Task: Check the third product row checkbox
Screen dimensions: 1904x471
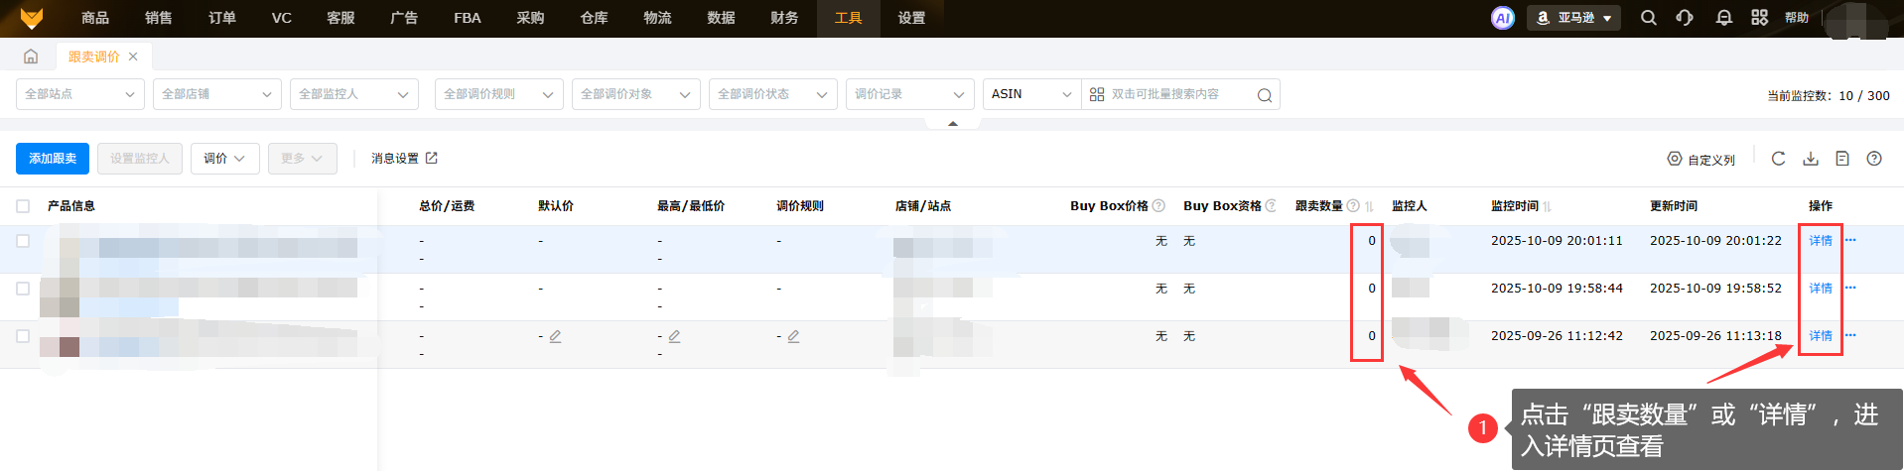Action: [23, 336]
